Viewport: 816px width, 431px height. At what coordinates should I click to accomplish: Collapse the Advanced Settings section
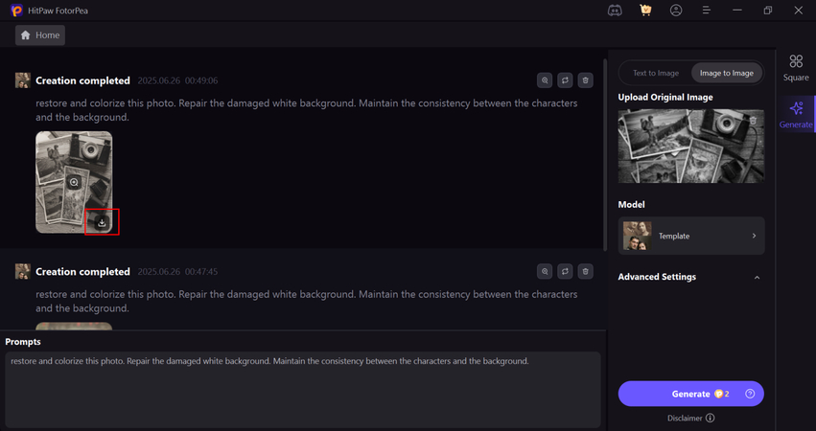click(757, 278)
